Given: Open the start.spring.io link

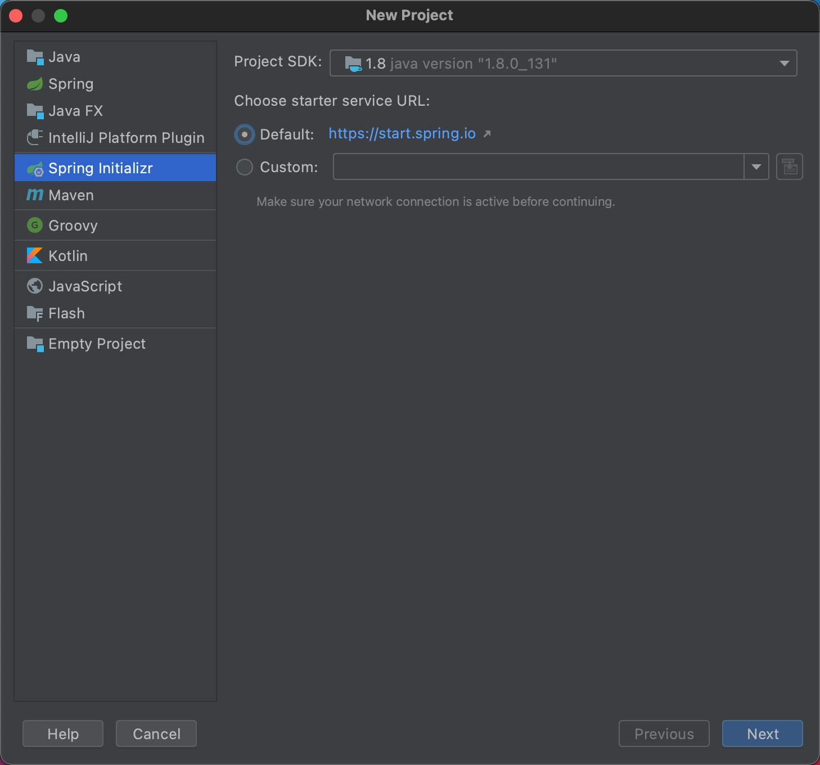Looking at the screenshot, I should (x=402, y=133).
